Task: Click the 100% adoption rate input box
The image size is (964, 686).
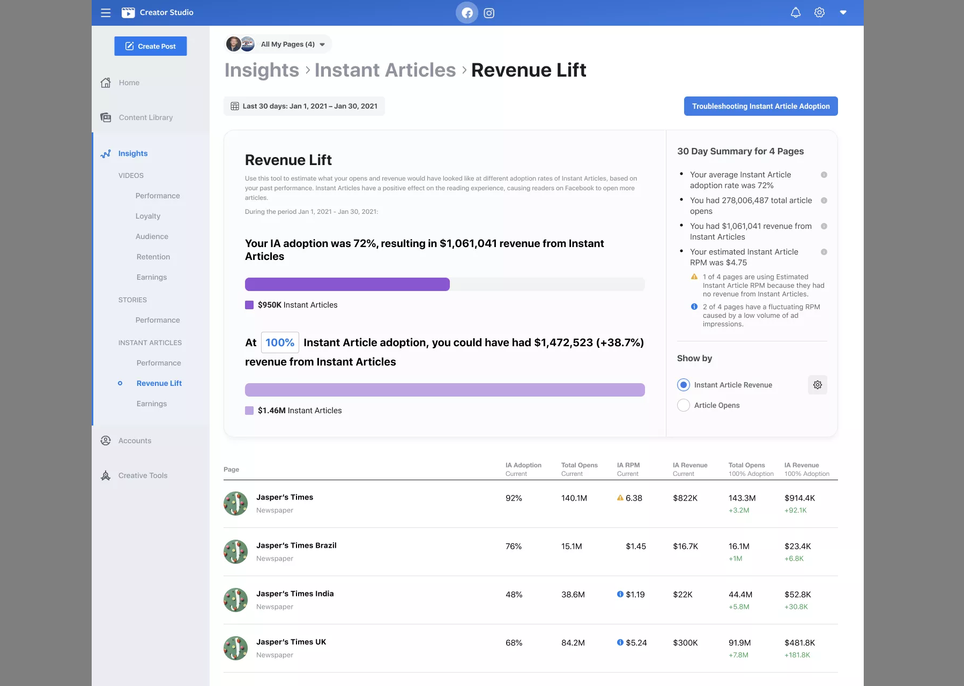Action: (280, 342)
